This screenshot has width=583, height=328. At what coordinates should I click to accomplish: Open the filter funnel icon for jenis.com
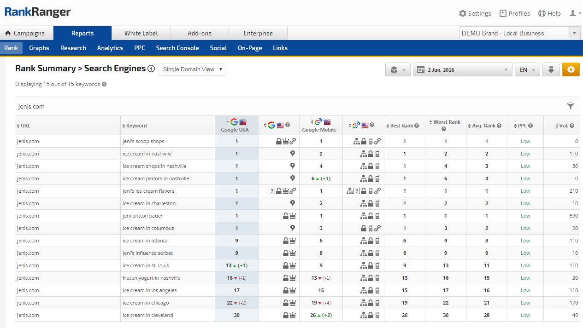[571, 106]
